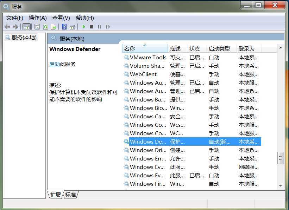
Task: Click 提供... description of Windows Ba...
Action: click(177, 100)
